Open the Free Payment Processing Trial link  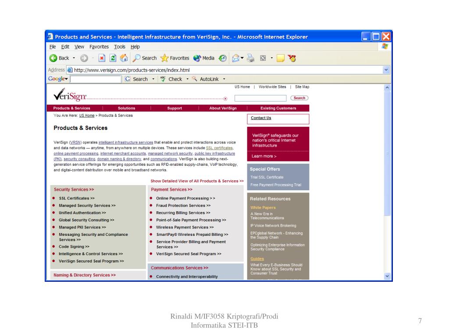(x=276, y=185)
